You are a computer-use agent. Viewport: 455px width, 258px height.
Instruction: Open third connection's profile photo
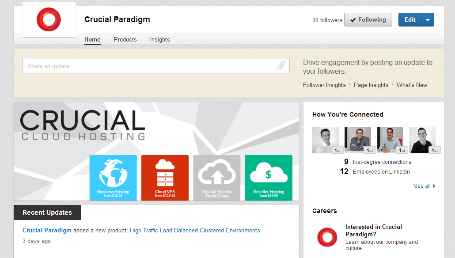click(390, 140)
